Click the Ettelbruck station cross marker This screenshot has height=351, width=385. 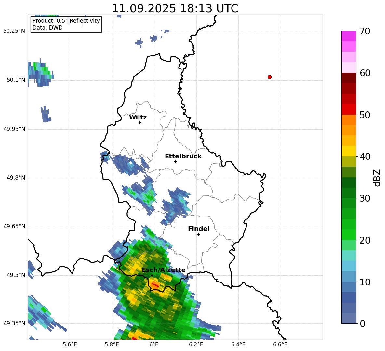[x=175, y=162]
